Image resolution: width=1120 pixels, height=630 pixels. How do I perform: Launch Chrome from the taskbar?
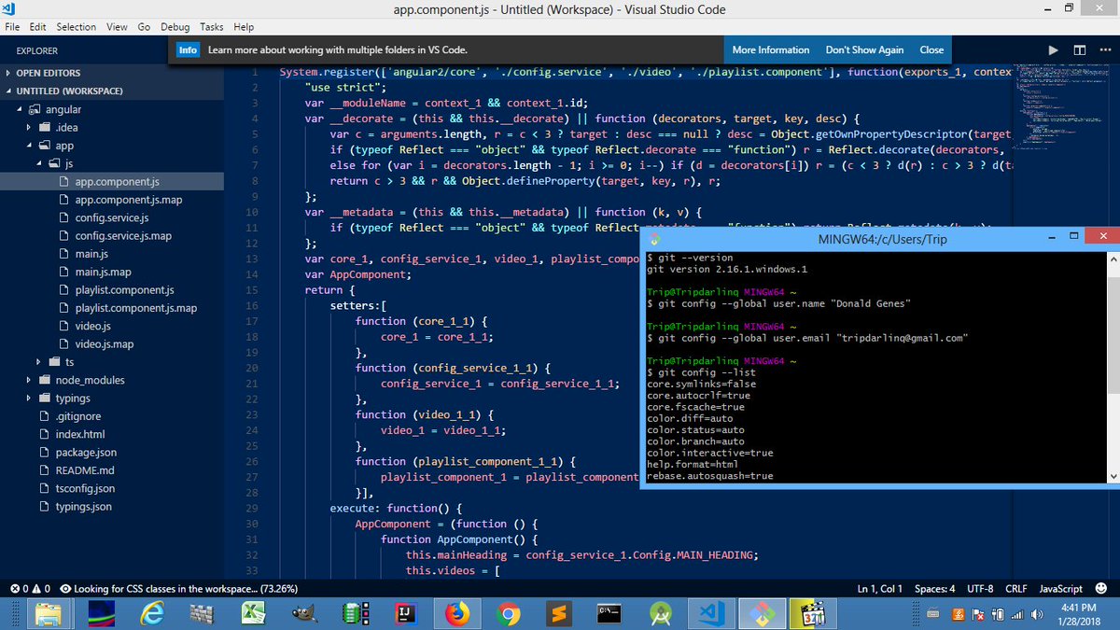pyautogui.click(x=509, y=614)
